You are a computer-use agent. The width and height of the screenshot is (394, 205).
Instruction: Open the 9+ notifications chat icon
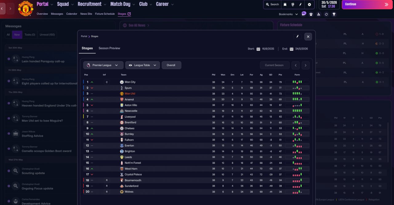coord(304,14)
